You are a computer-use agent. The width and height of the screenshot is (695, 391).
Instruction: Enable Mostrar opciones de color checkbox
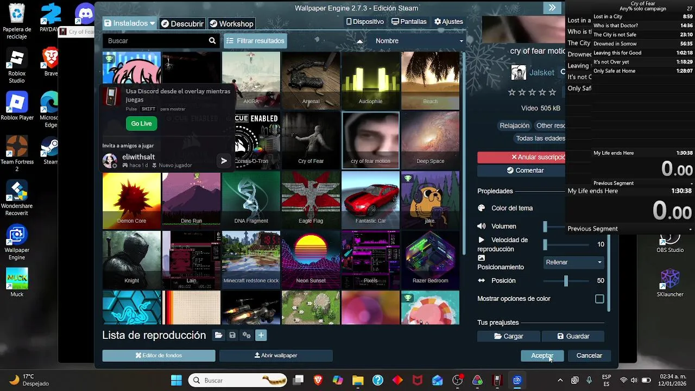599,299
